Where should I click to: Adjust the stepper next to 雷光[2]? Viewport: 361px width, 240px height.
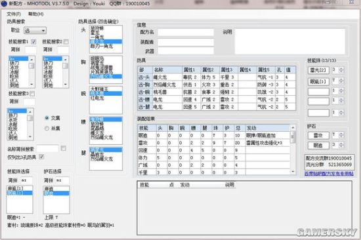(341, 70)
